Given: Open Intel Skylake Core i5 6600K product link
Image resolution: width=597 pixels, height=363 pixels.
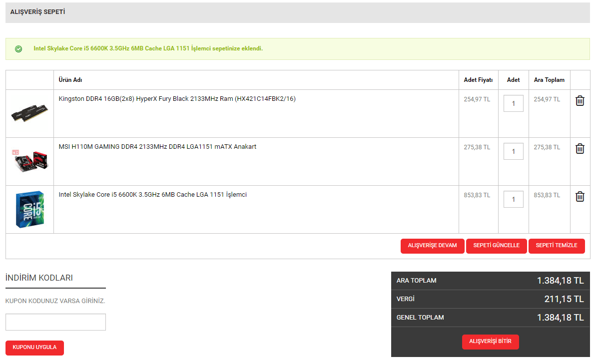Looking at the screenshot, I should 153,194.
